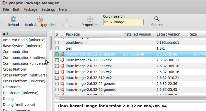Select Base System (universe) category
206x111 pixels.
click(24, 46)
